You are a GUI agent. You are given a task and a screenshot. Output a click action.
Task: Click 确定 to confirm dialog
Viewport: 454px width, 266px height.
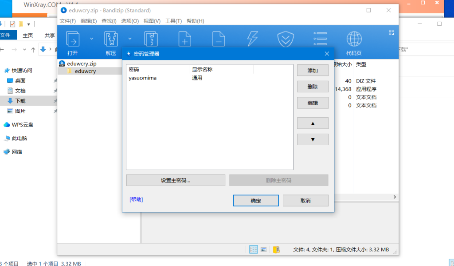(x=256, y=200)
